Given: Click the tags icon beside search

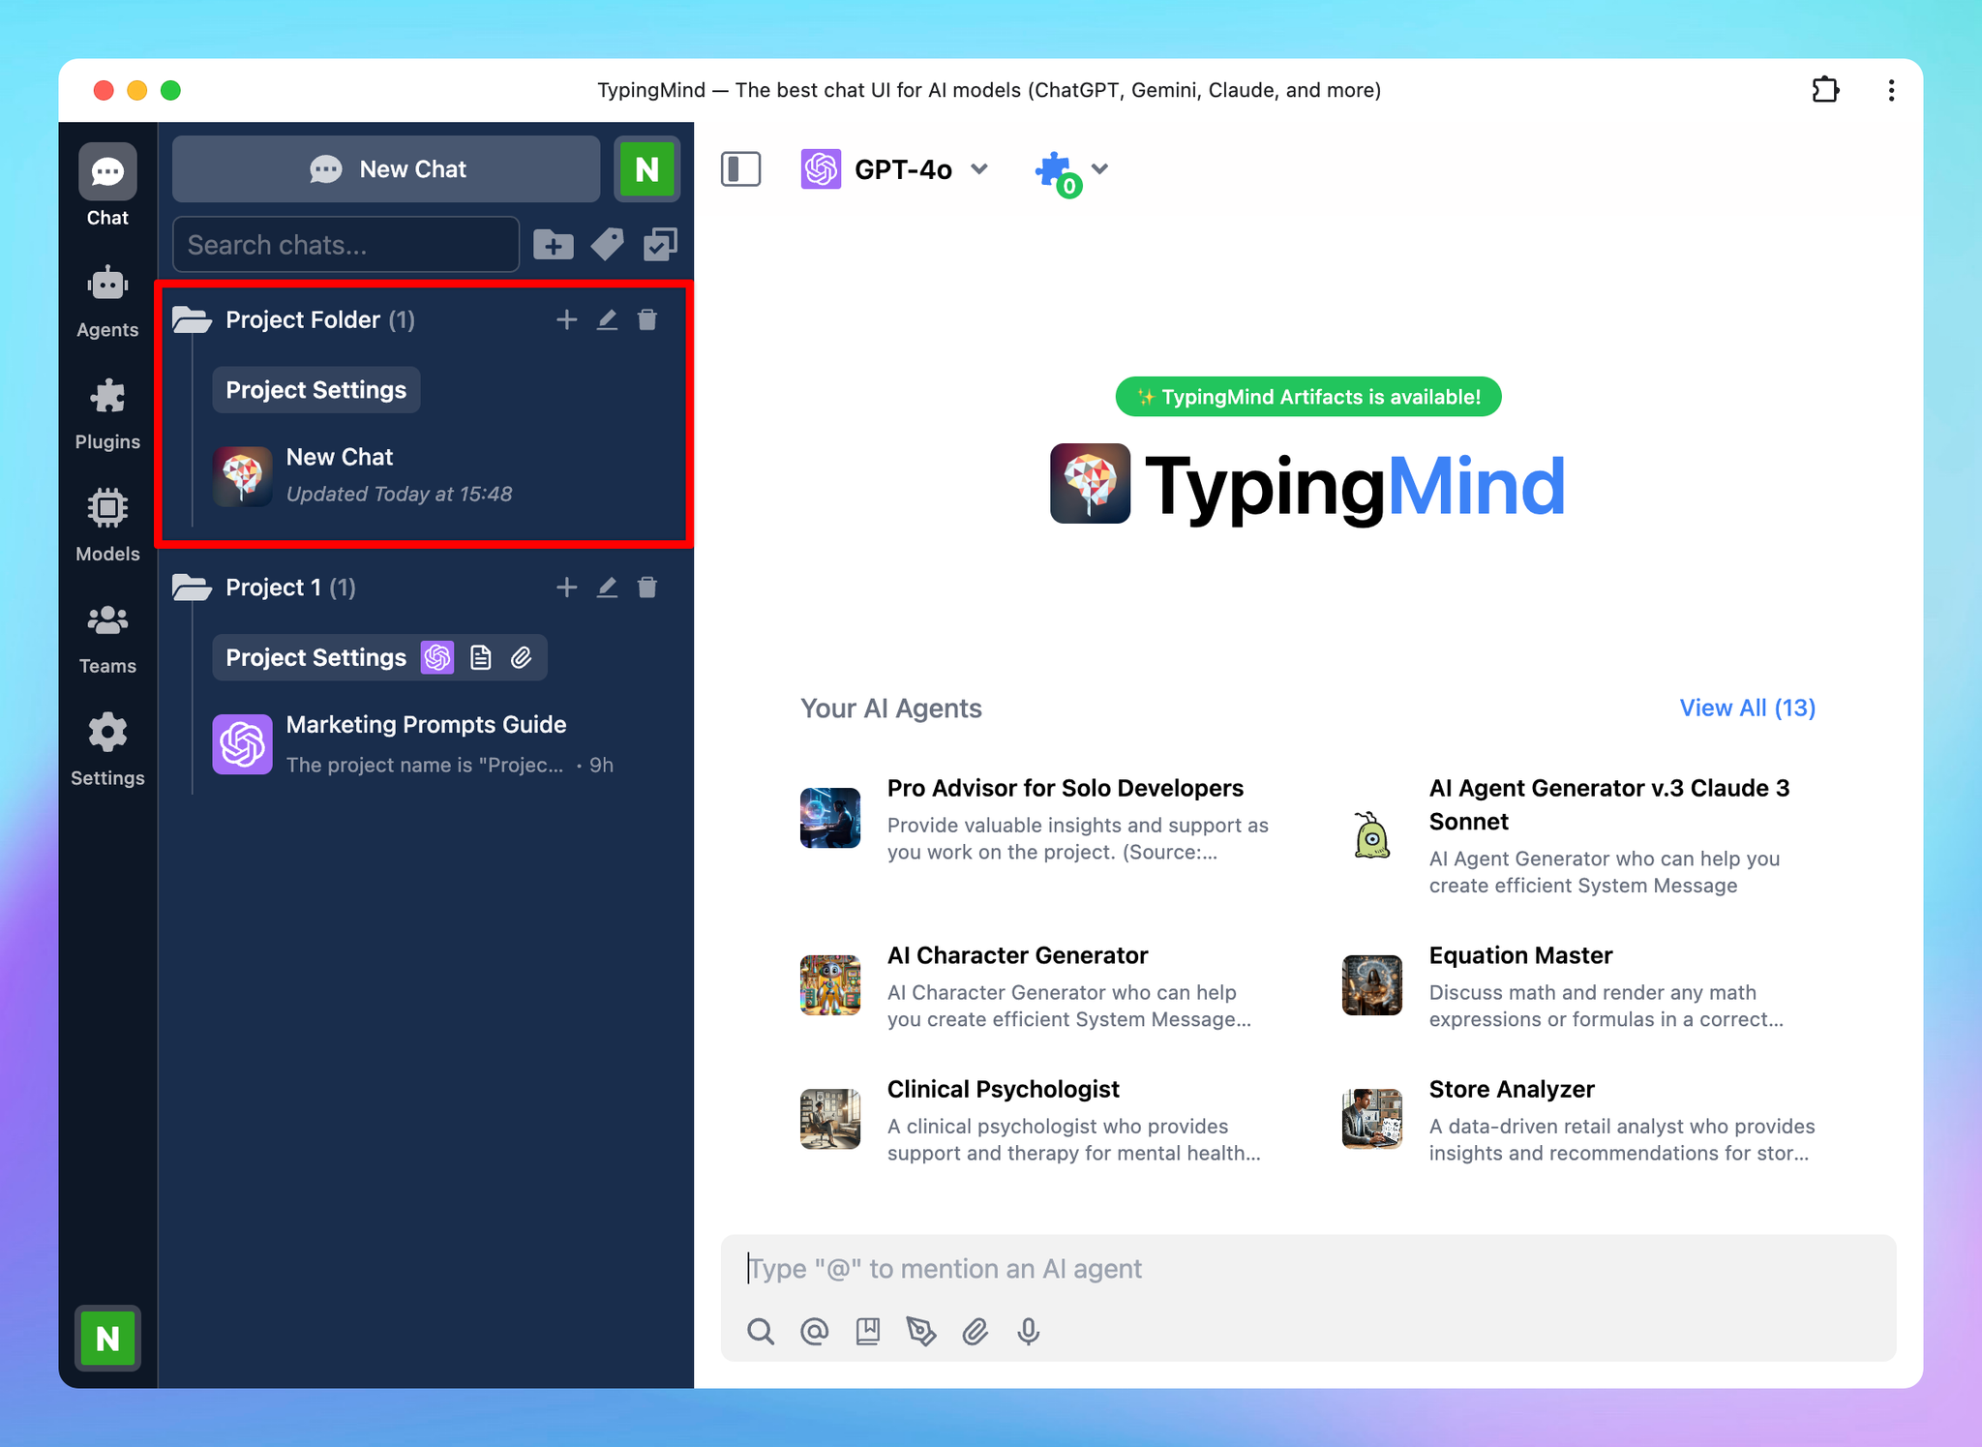Looking at the screenshot, I should point(608,245).
